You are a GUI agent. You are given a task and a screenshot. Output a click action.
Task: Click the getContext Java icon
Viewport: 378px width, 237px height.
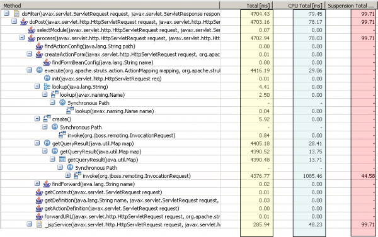39,192
